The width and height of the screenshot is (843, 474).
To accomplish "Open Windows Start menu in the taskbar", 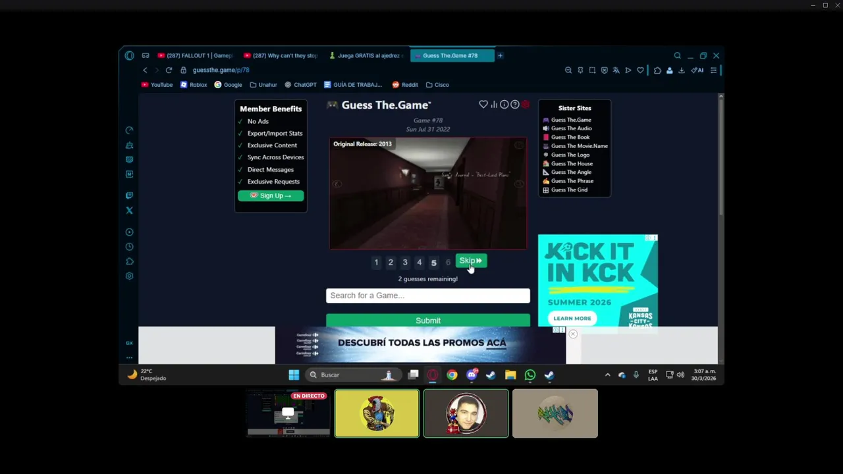I will (x=294, y=375).
